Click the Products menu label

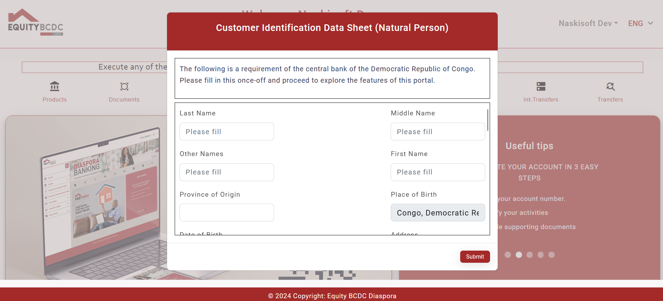click(x=55, y=99)
